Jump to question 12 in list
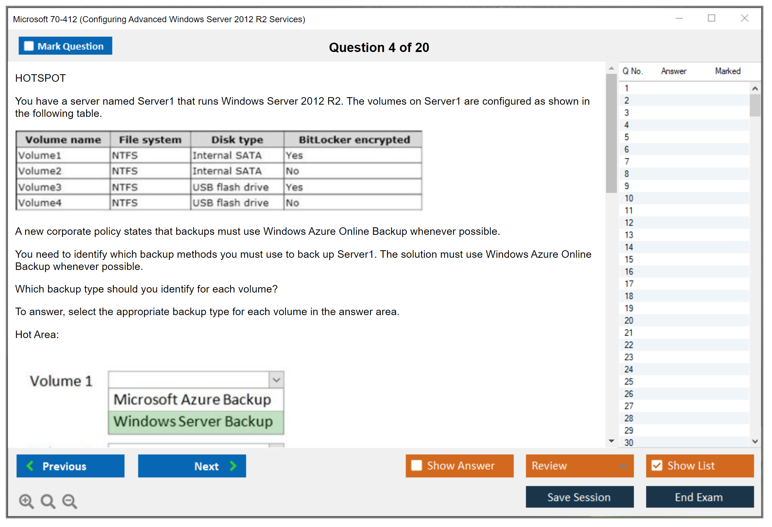Viewport: 772px width, 527px height. pos(629,223)
